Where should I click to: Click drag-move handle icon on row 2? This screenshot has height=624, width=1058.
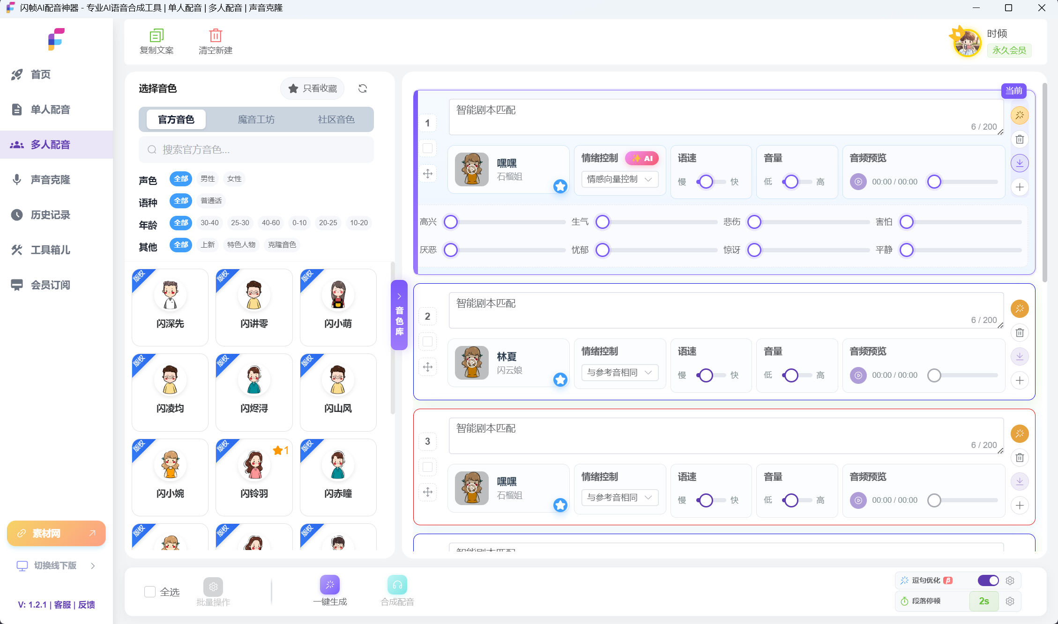point(427,367)
